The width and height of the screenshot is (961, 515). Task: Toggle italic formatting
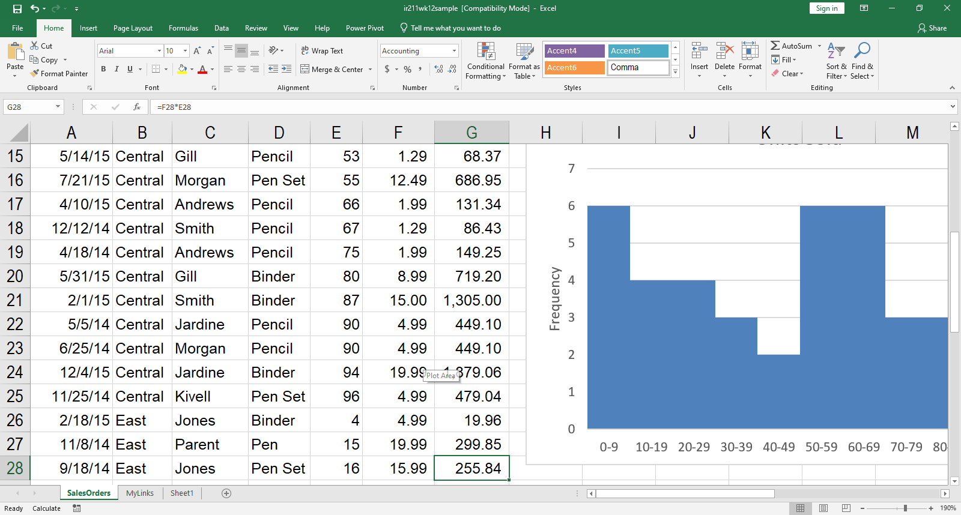click(x=117, y=69)
